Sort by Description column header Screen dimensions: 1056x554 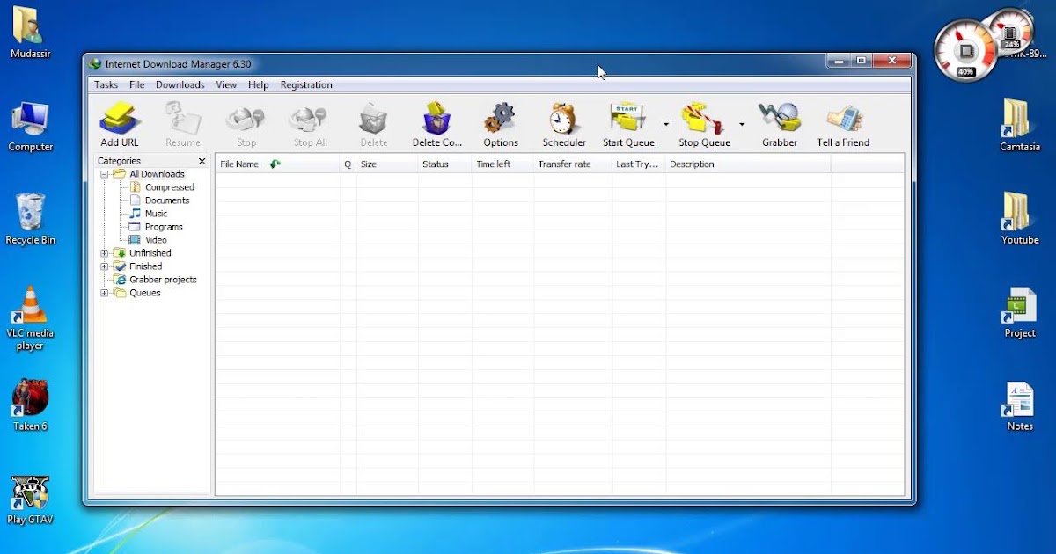click(x=748, y=164)
